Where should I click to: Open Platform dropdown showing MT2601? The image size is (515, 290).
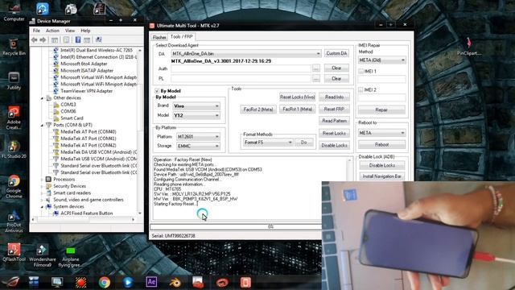click(x=198, y=136)
